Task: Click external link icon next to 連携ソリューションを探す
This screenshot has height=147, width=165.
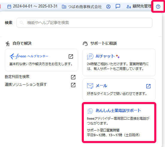Action: (x=73, y=85)
